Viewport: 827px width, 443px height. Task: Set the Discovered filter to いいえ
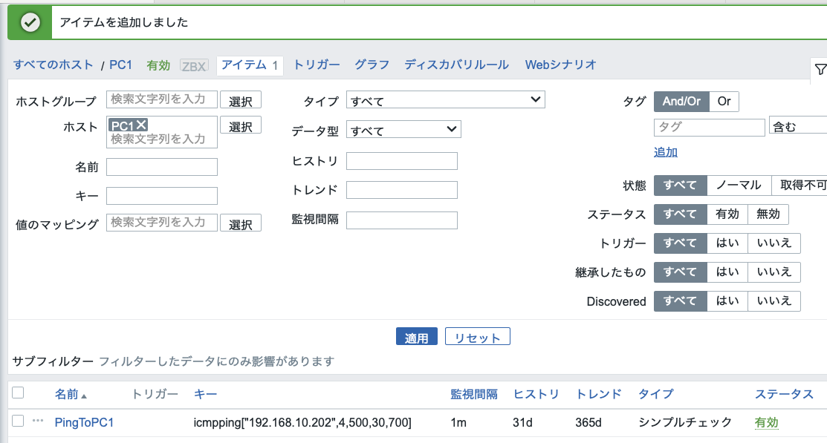click(774, 301)
